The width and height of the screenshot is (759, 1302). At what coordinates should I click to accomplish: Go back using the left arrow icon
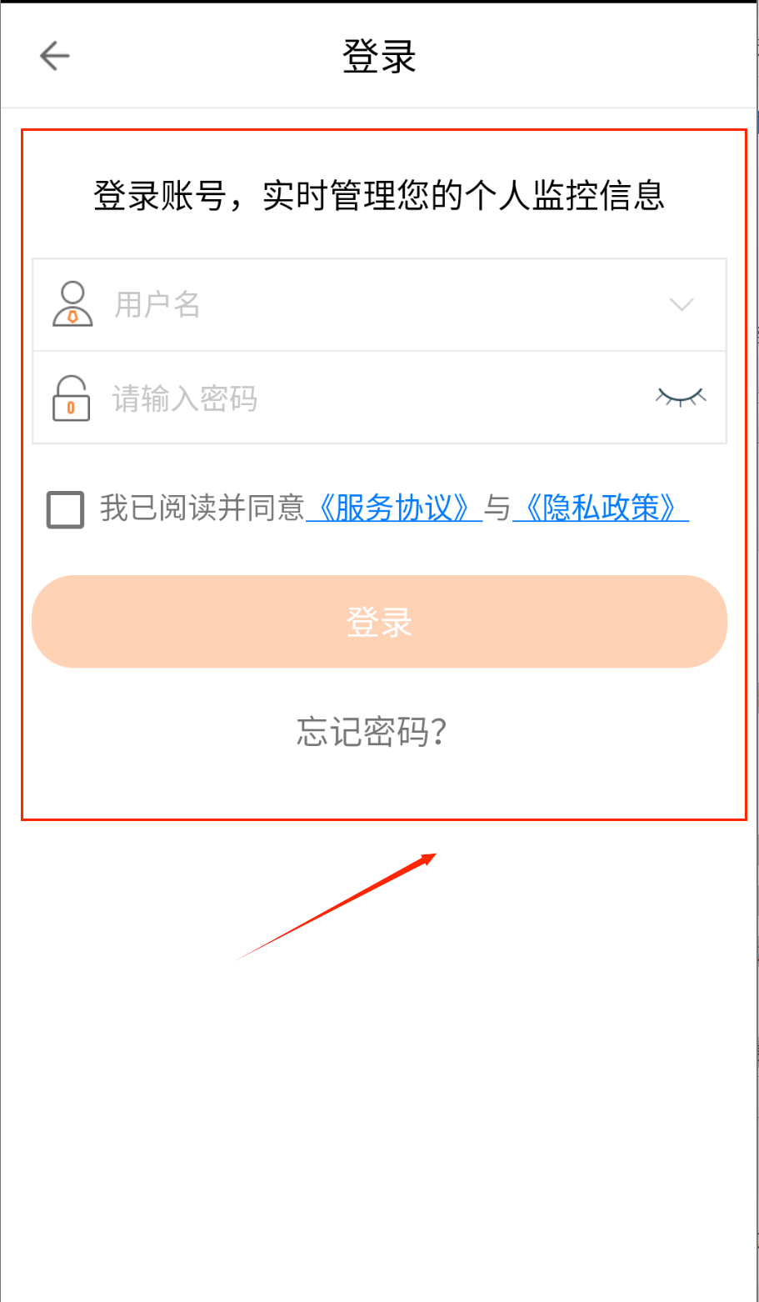(x=54, y=56)
